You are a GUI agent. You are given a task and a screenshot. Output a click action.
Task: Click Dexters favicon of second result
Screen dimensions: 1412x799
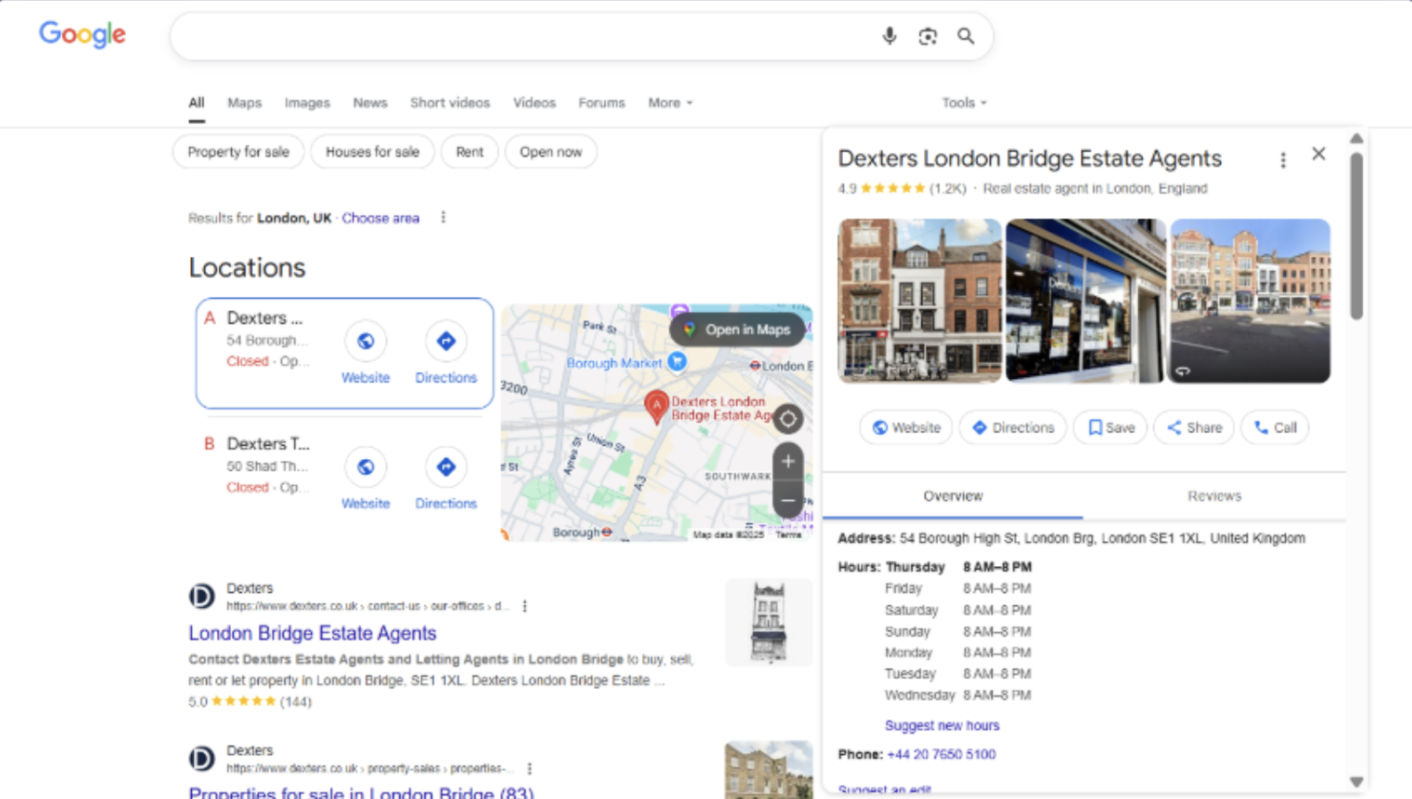(x=201, y=759)
